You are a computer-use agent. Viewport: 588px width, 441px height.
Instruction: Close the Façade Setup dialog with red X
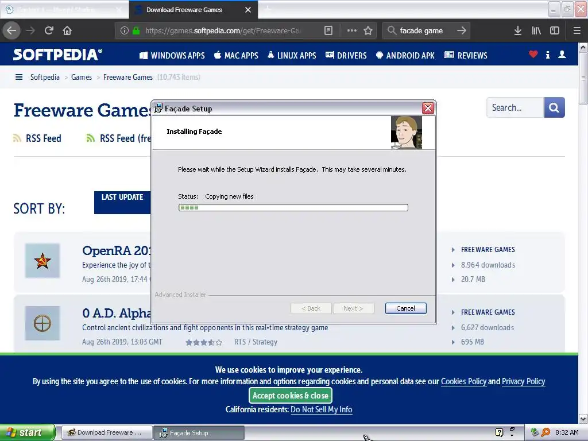pos(428,109)
